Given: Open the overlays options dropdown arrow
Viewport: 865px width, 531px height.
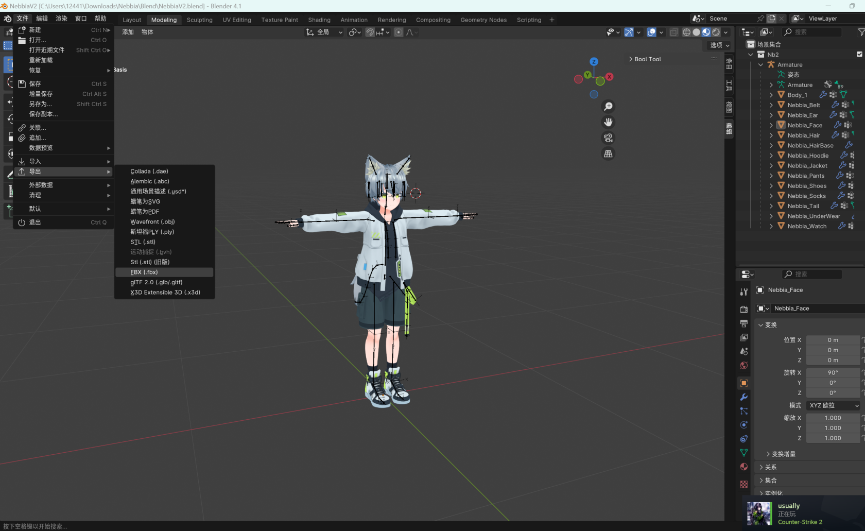Looking at the screenshot, I should [661, 32].
